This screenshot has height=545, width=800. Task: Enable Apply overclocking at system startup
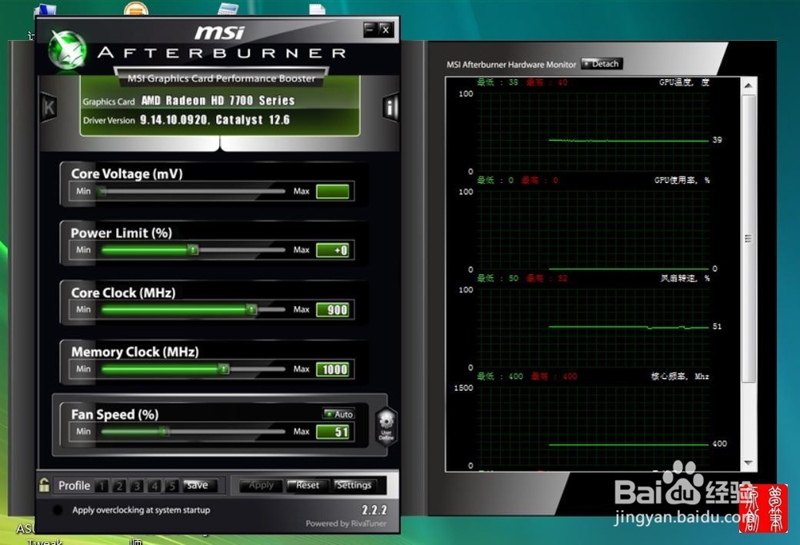pos(58,510)
